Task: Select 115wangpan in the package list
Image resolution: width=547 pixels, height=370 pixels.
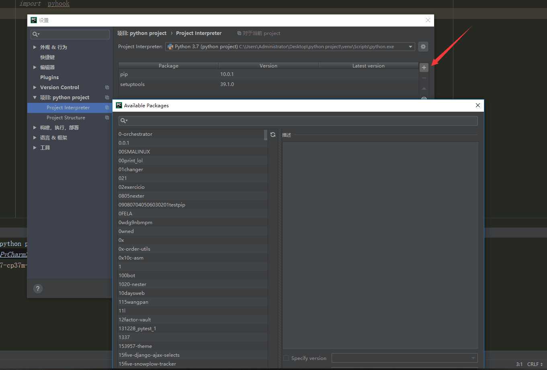Action: [x=193, y=302]
